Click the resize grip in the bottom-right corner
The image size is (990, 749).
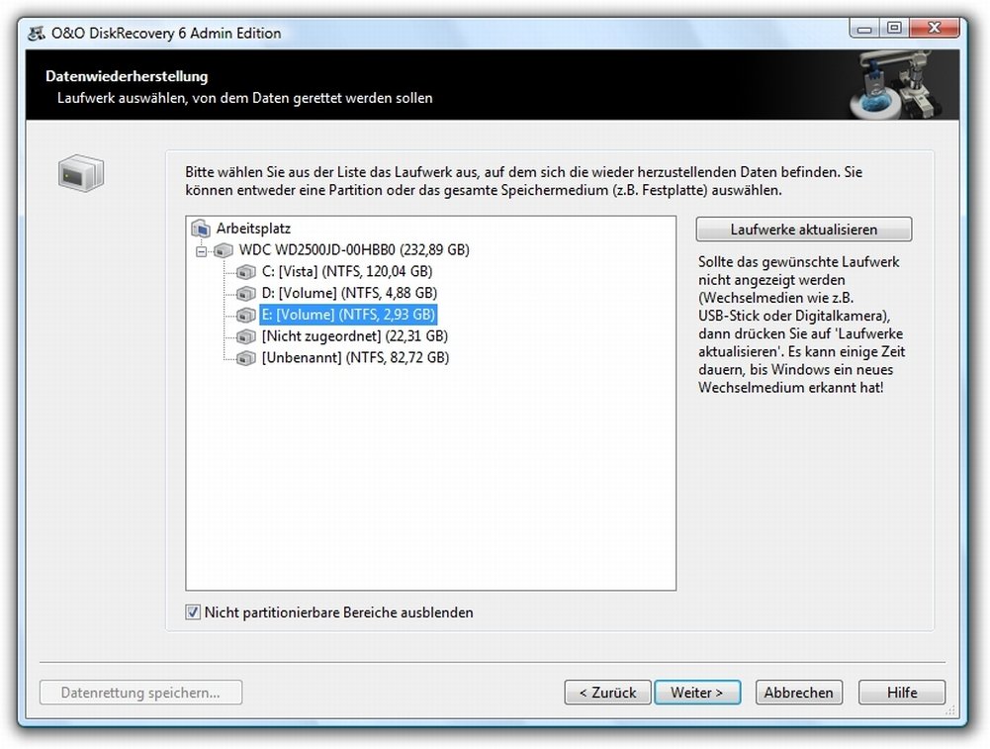pos(950,710)
